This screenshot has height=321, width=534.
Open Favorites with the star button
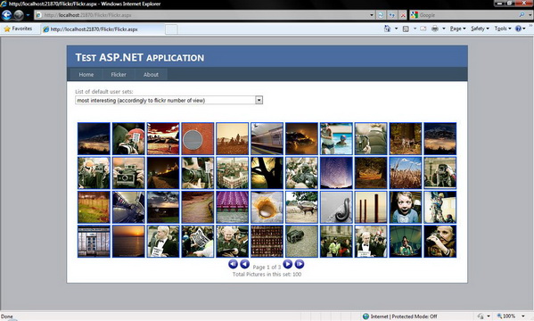pyautogui.click(x=18, y=29)
